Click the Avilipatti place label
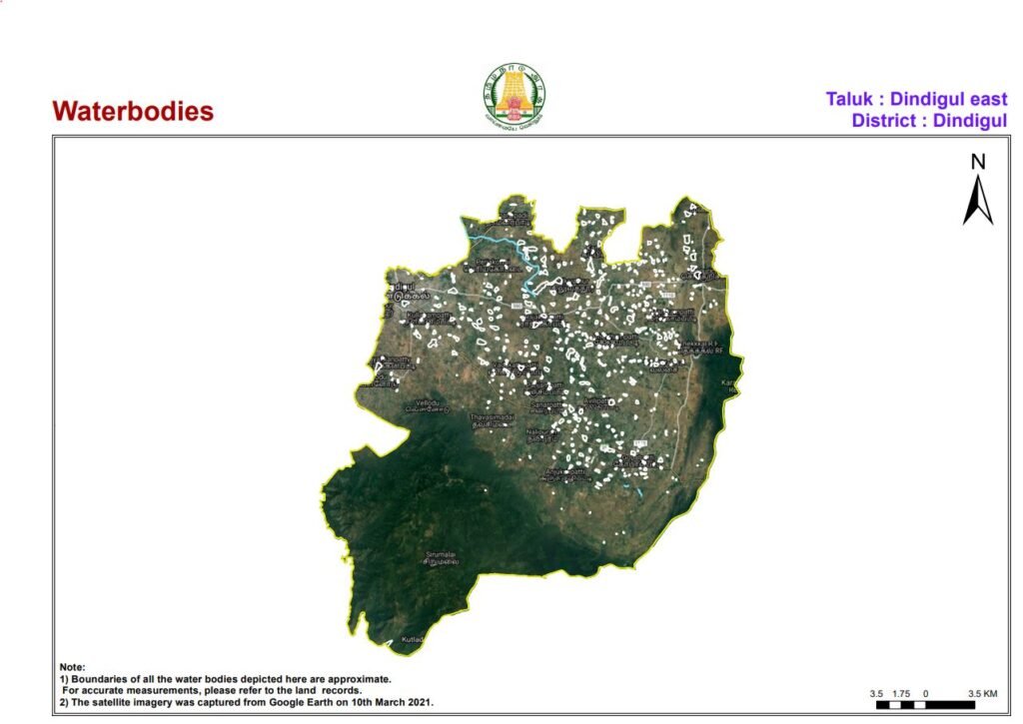The height and width of the screenshot is (724, 1023). pyautogui.click(x=595, y=401)
